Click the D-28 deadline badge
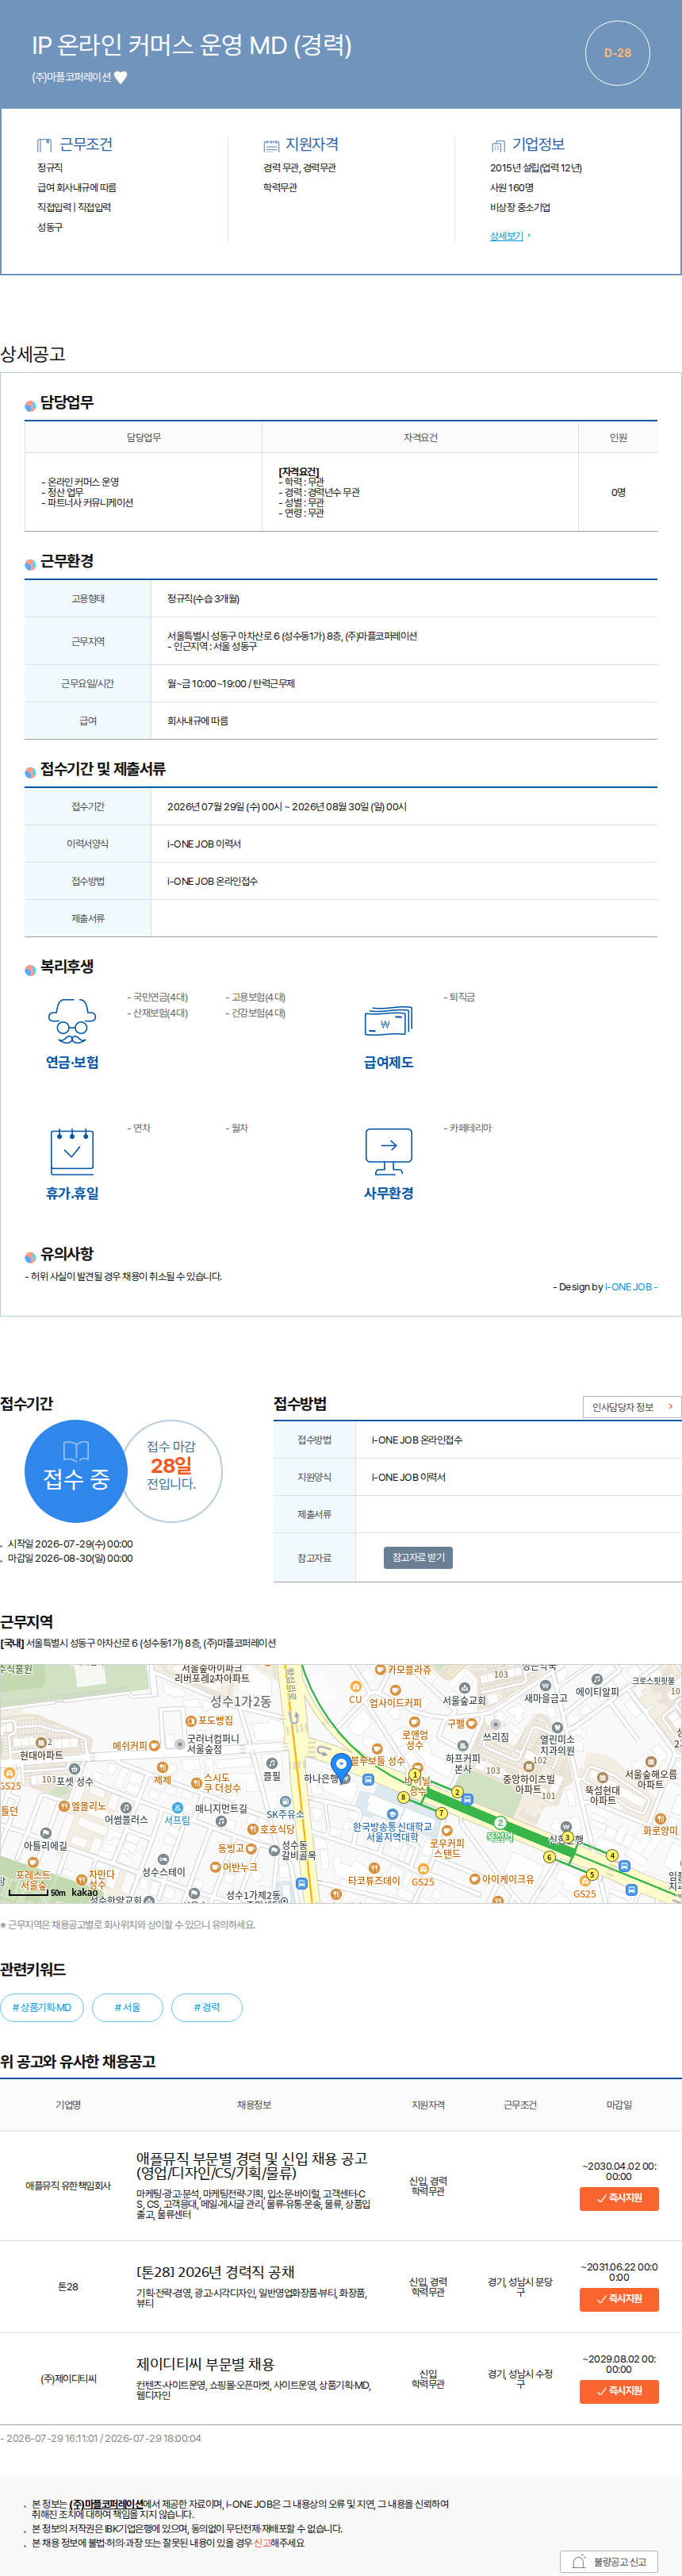 617,53
